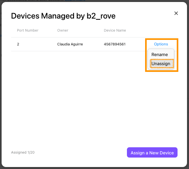Close the Devices Managed dialog
This screenshot has height=169, width=189.
[176, 13]
